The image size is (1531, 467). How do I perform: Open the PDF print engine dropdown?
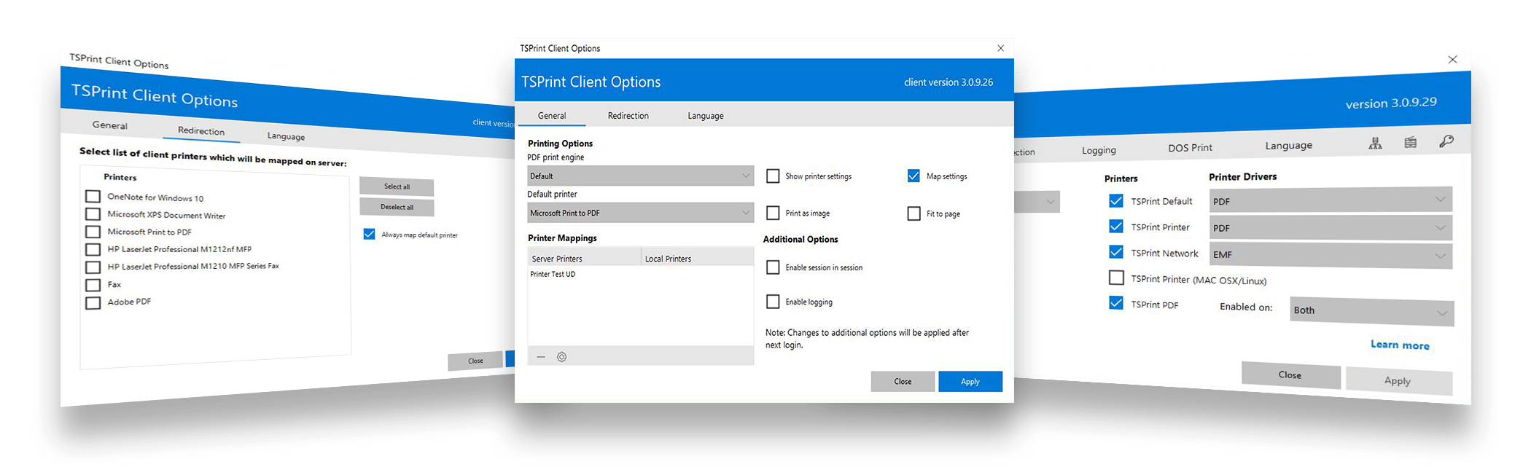point(640,176)
